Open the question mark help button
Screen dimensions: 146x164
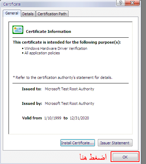point(120,3)
